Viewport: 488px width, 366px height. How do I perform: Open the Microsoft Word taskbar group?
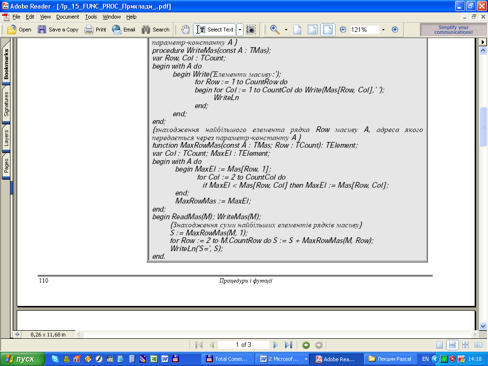pyautogui.click(x=282, y=359)
